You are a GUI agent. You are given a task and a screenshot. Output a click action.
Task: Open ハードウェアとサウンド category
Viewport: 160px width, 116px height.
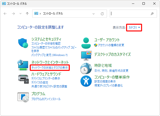(x=46, y=74)
